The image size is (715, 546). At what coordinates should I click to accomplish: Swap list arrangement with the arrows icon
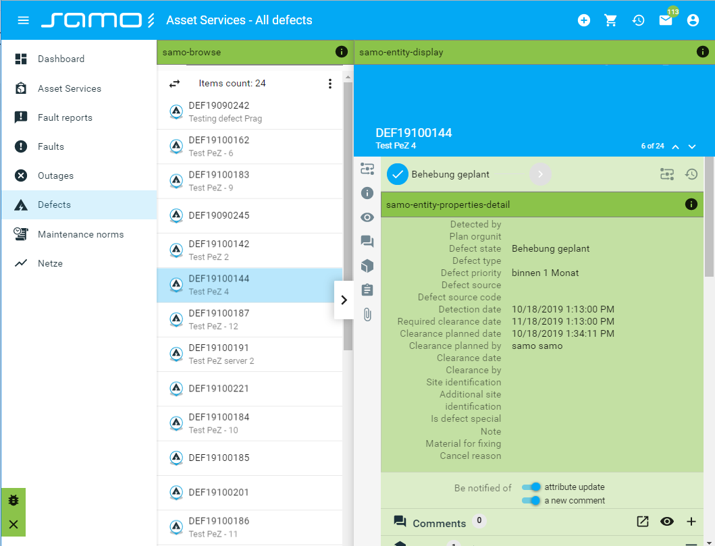[175, 84]
